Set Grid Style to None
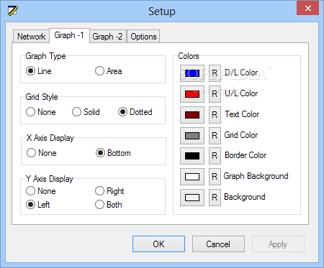The width and height of the screenshot is (324, 268). (x=41, y=112)
